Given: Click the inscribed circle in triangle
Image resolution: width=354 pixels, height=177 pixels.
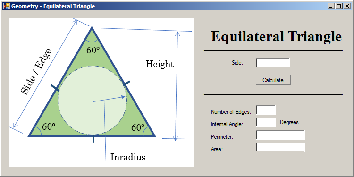Looking at the screenshot, I should (x=92, y=101).
